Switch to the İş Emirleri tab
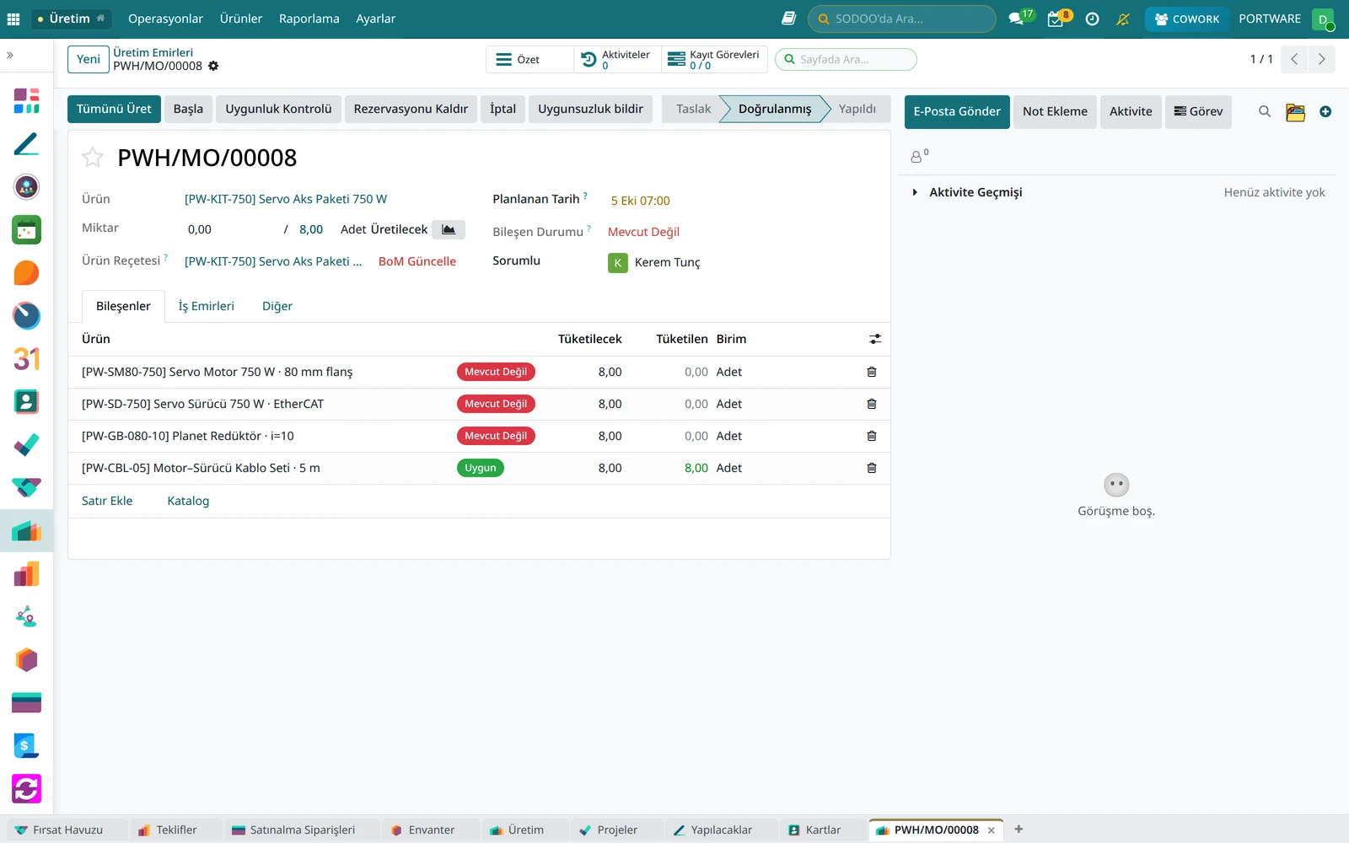This screenshot has width=1349, height=843. (x=207, y=306)
